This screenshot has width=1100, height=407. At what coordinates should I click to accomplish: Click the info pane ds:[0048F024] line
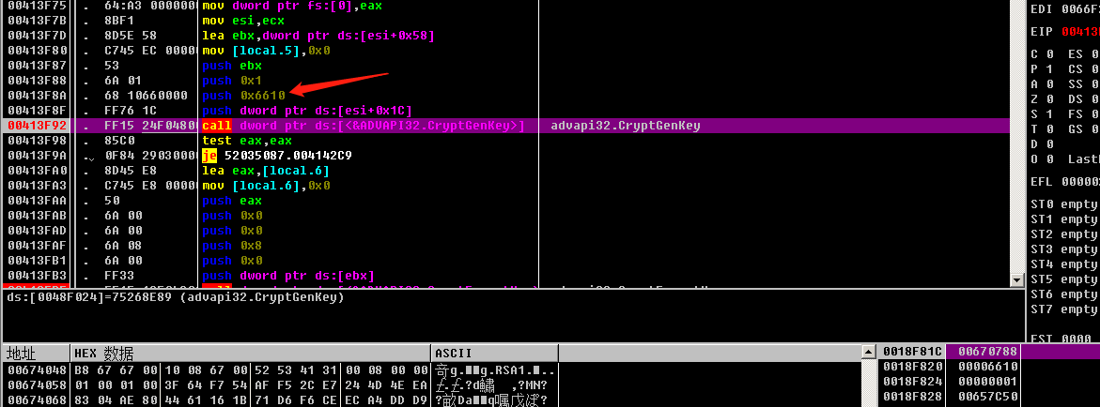point(177,297)
